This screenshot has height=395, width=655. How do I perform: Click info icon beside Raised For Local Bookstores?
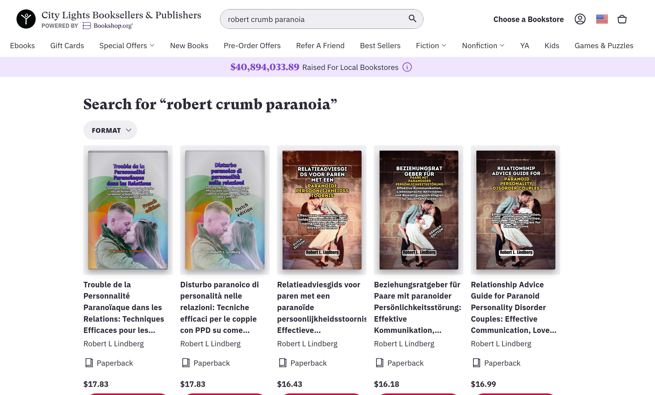click(x=407, y=67)
